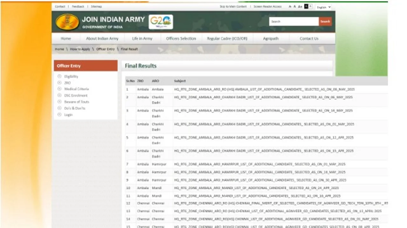
Task: Open the English language dropdown
Action: pyautogui.click(x=323, y=7)
